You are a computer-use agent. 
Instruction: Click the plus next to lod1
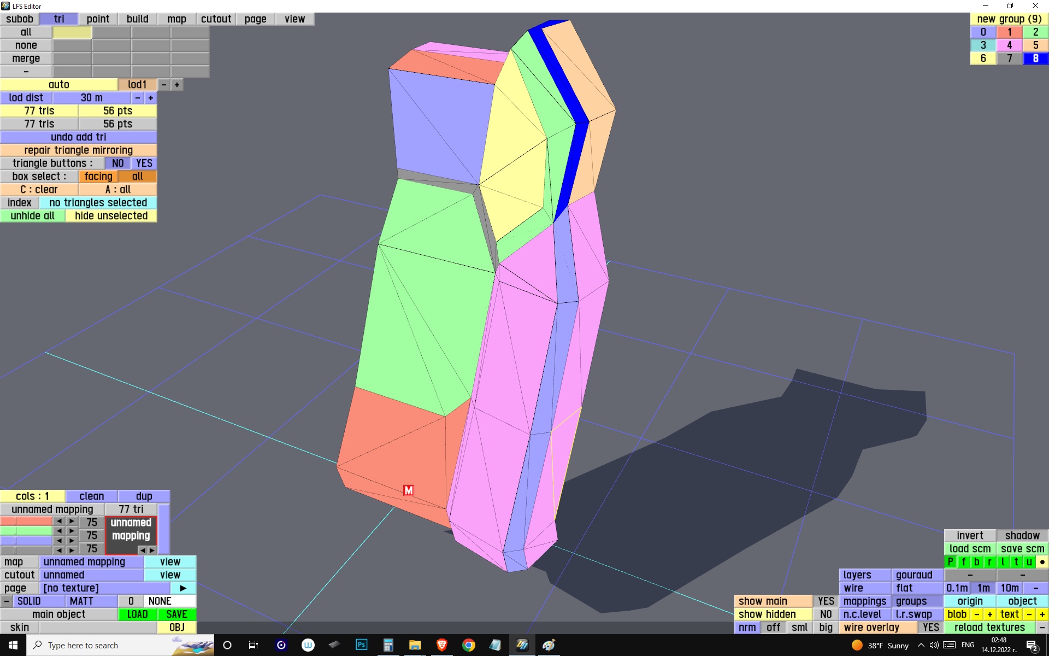click(x=176, y=85)
